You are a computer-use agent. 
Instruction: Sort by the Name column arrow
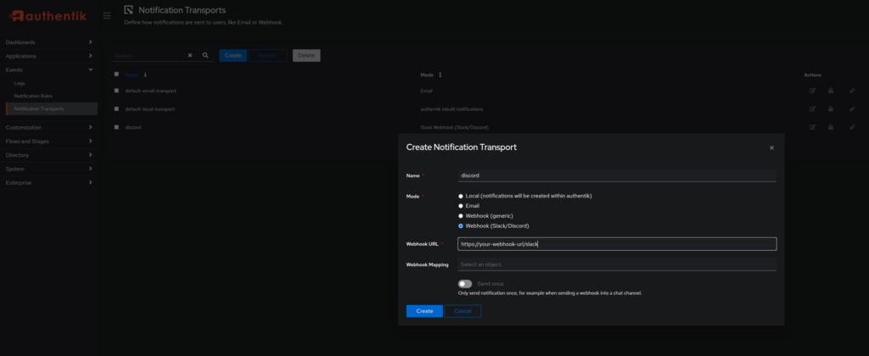pyautogui.click(x=145, y=75)
